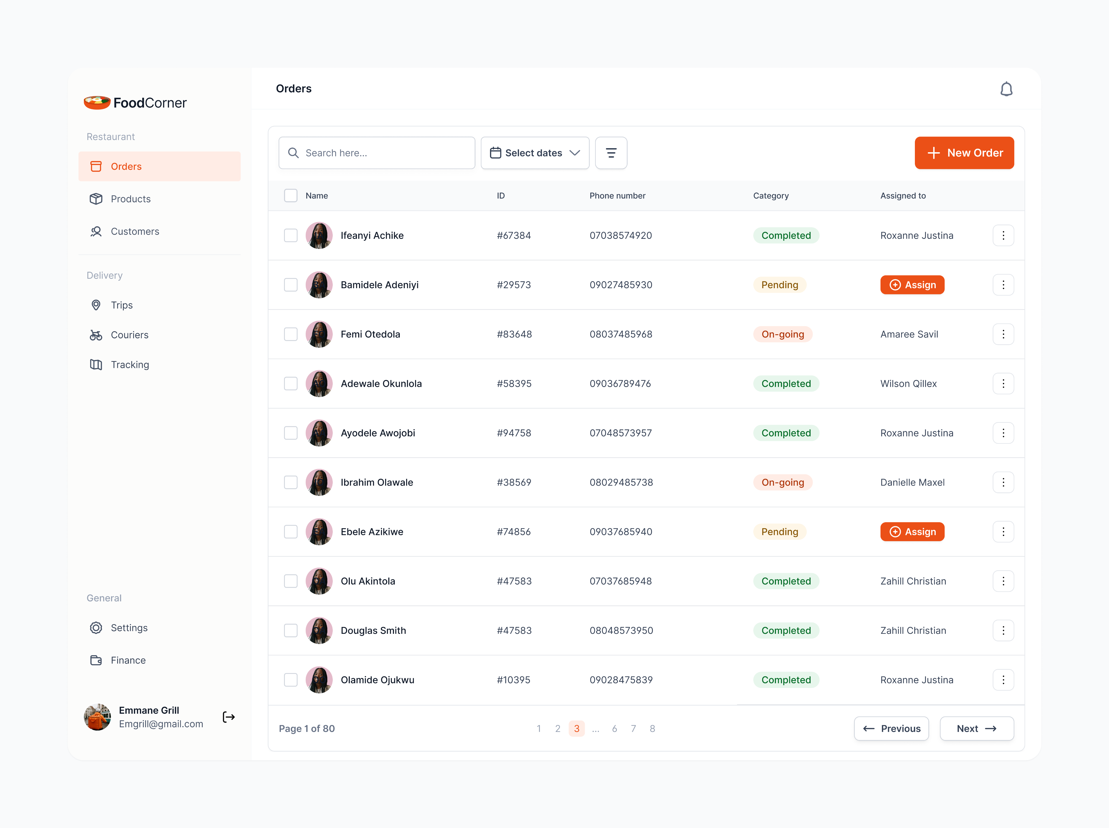Check the box for Ifeanyi Achike

[291, 235]
